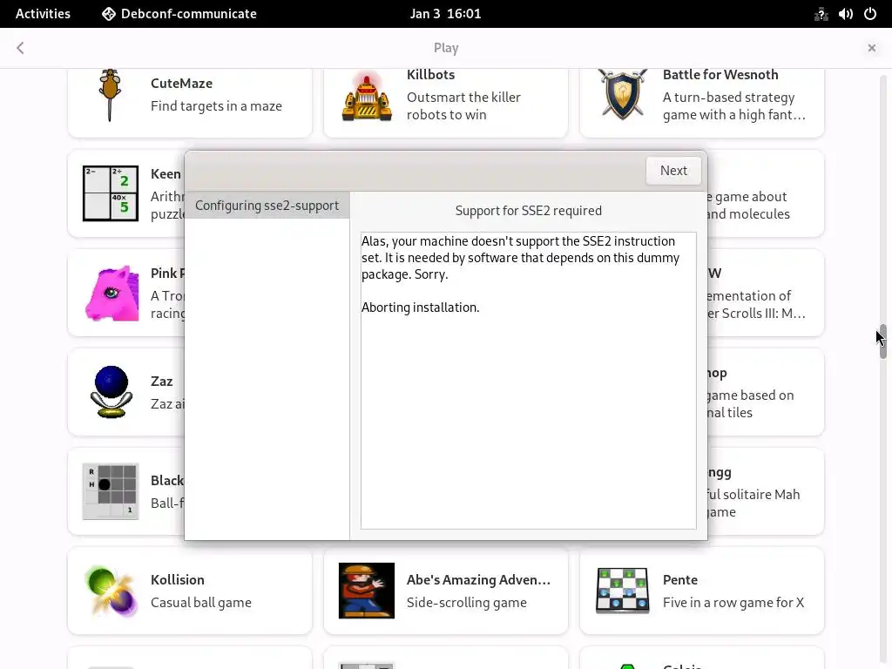Click the Pente board icon
Image resolution: width=892 pixels, height=669 pixels.
[622, 591]
